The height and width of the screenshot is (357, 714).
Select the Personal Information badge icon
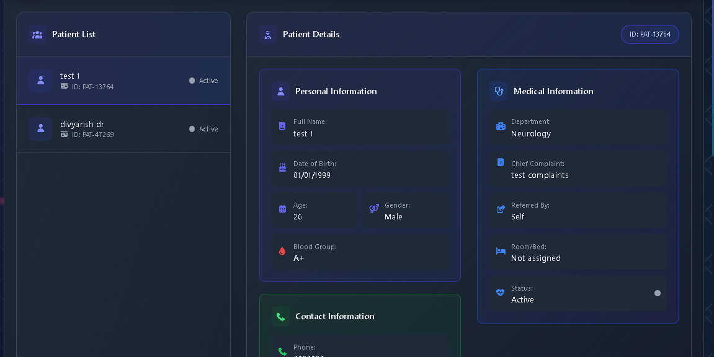[280, 91]
